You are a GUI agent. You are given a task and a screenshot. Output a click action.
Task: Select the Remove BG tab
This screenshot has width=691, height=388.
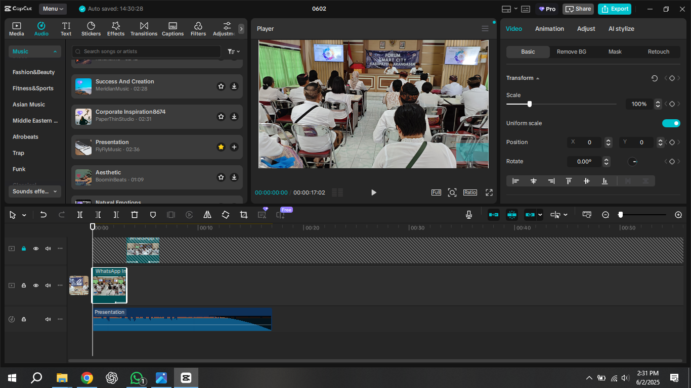point(571,52)
